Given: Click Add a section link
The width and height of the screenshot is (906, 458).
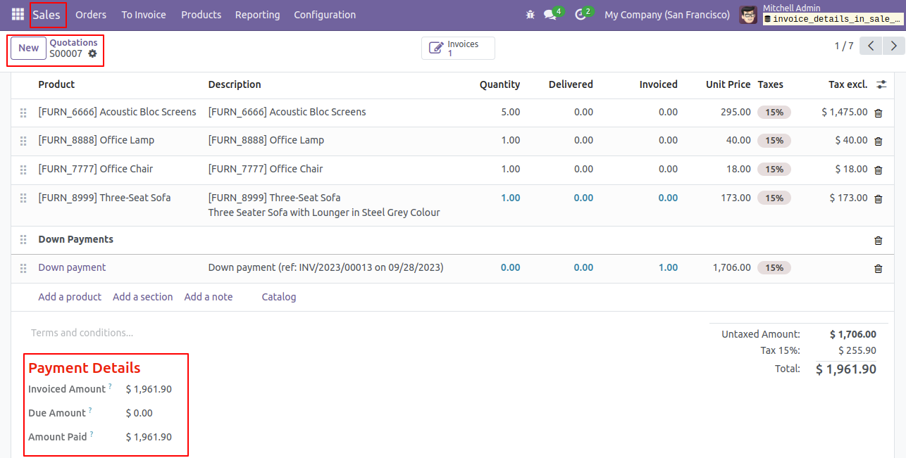Looking at the screenshot, I should pyautogui.click(x=143, y=297).
